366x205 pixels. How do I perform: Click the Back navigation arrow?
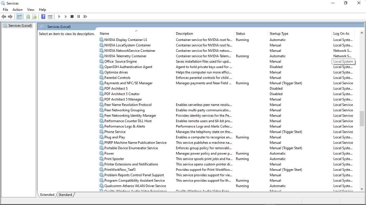click(4, 17)
